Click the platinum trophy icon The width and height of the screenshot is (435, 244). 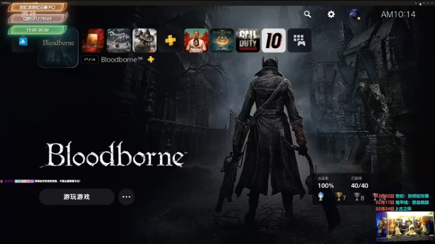coord(321,197)
